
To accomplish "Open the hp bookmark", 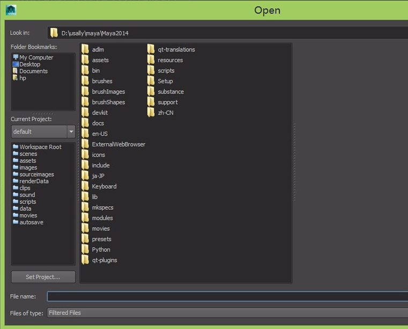I will point(19,78).
